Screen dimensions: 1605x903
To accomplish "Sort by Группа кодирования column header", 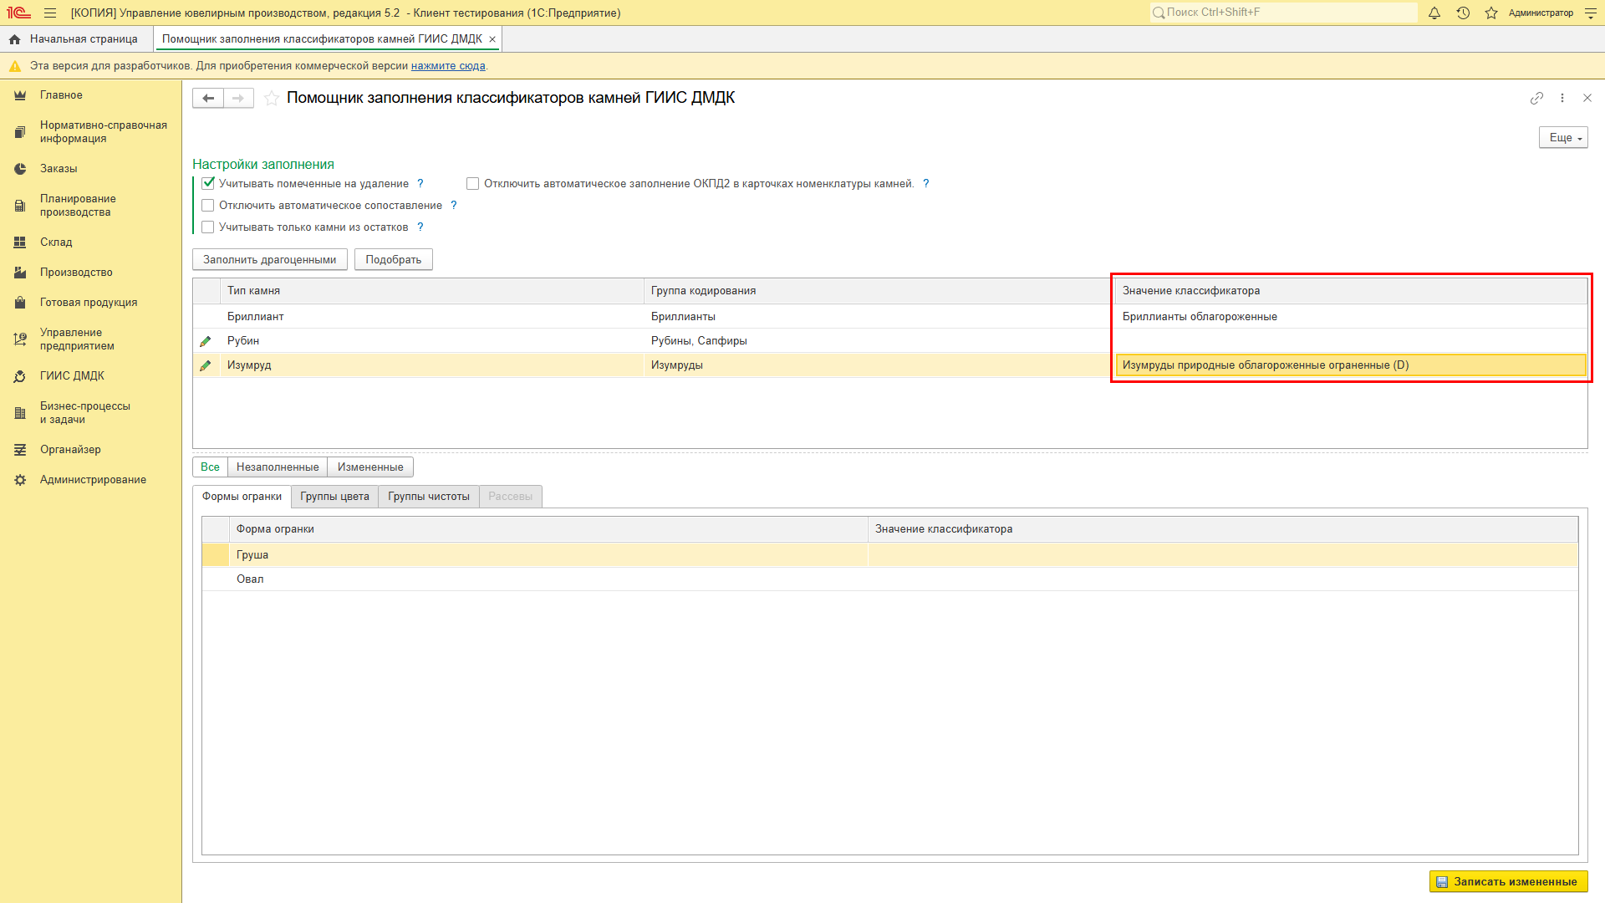I will [879, 291].
